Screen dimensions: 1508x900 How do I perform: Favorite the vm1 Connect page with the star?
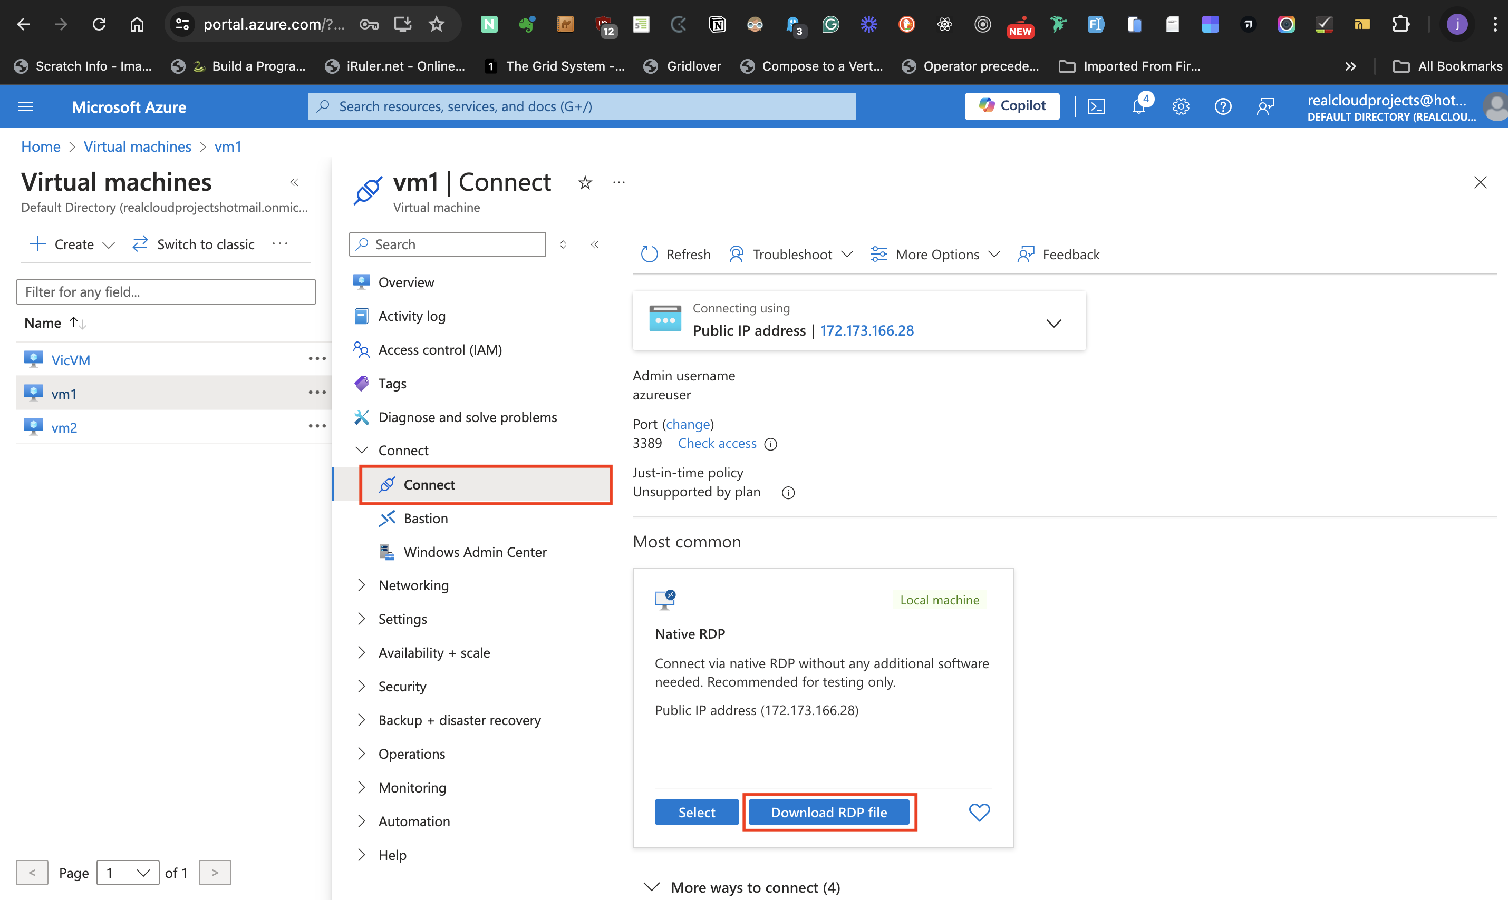tap(584, 182)
